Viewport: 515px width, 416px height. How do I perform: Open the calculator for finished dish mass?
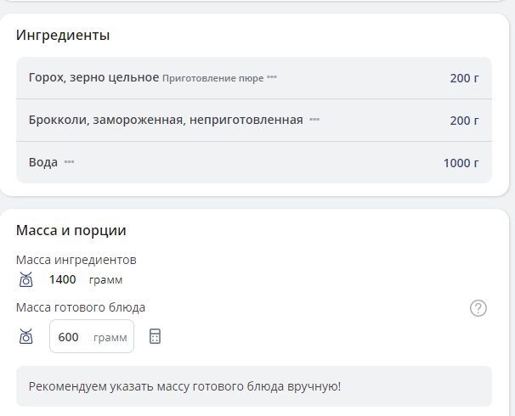click(x=155, y=337)
